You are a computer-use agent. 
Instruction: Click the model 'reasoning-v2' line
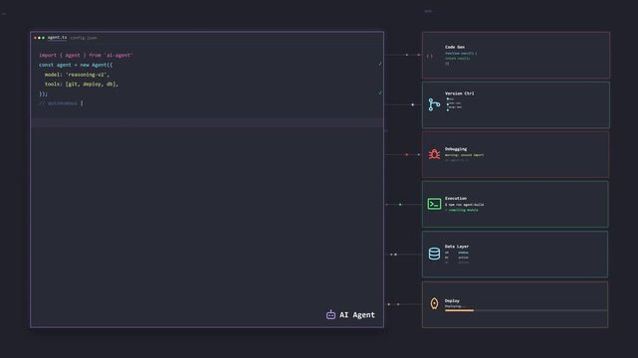click(x=77, y=75)
